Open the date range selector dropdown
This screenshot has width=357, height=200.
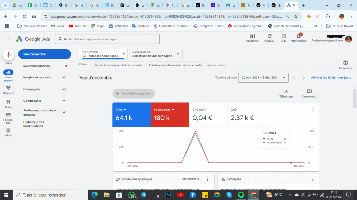263,77
